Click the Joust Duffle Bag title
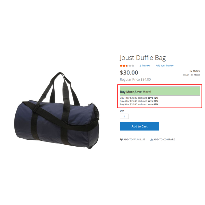 click(x=143, y=58)
